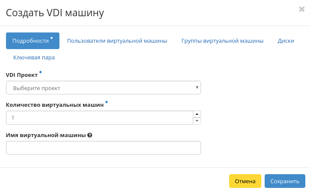Click the required asterisk next to VDI Проект
This screenshot has width=310, height=193.
[x=41, y=73]
